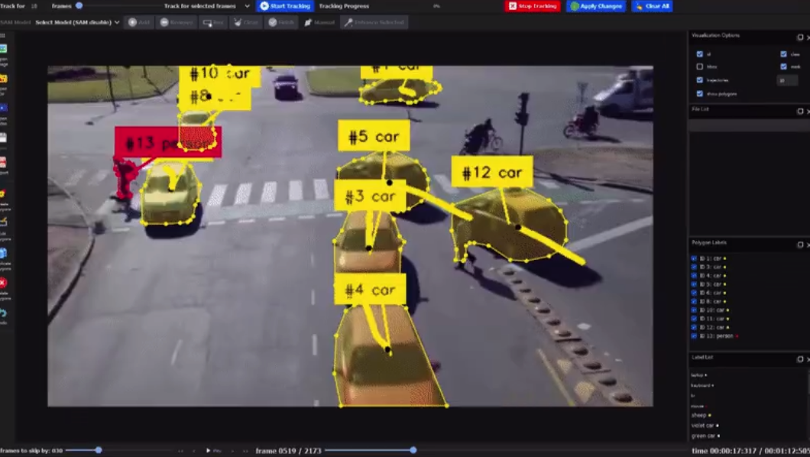This screenshot has height=457, width=810.
Task: Select the mouse label in Label List
Action: click(x=699, y=407)
